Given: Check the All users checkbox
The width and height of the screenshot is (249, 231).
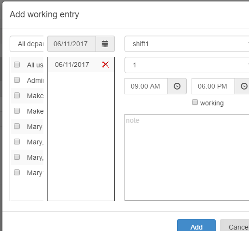Looking at the screenshot, I should click(x=17, y=64).
